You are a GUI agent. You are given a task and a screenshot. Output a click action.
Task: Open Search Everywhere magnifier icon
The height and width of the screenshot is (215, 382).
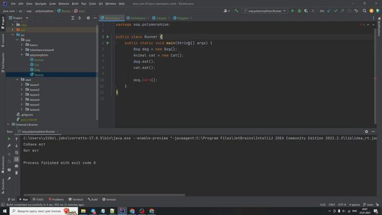[x=365, y=11]
